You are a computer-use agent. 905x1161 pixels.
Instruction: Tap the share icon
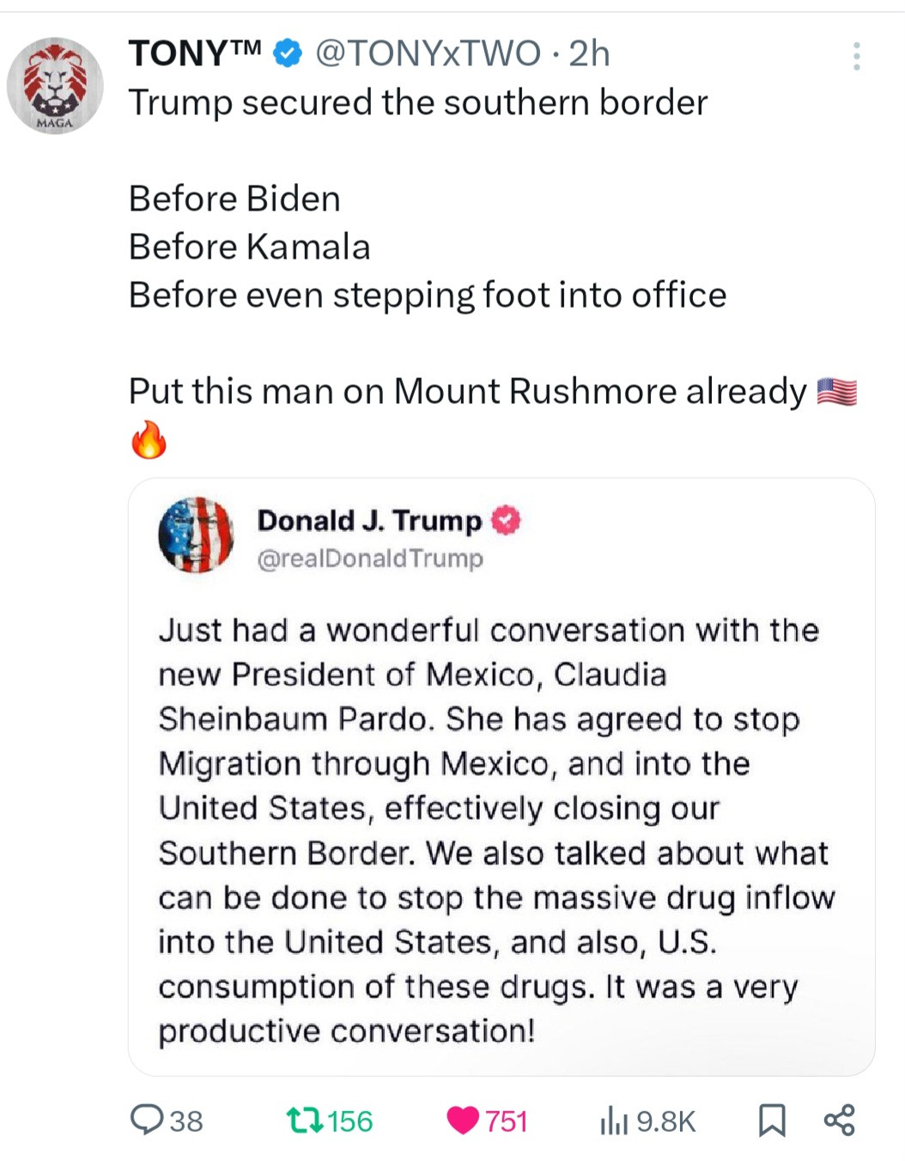click(x=839, y=1120)
